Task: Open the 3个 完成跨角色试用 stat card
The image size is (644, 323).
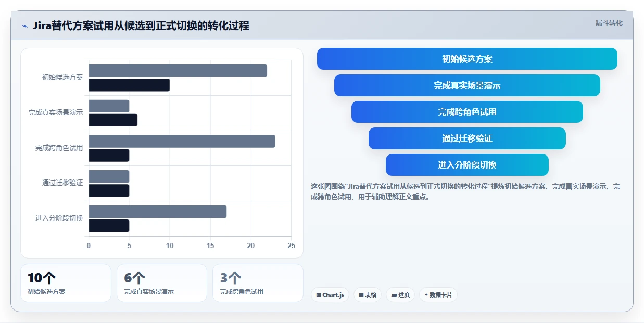Action: (x=258, y=283)
